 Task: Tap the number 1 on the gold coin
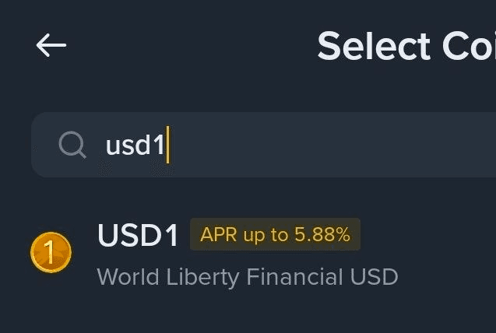51,252
